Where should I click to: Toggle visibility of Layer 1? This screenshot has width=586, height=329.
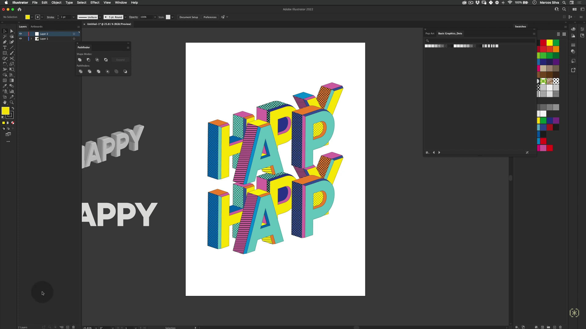point(20,39)
